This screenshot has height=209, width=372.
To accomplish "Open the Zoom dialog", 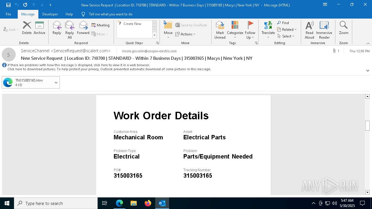I will pos(344,28).
